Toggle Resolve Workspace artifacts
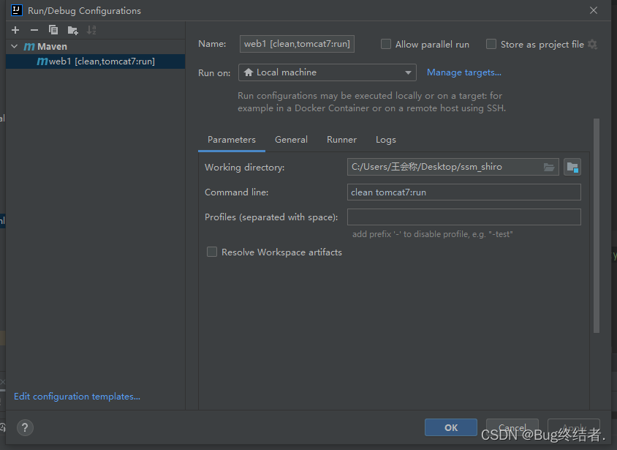Screen dimensions: 617x450 click(212, 252)
